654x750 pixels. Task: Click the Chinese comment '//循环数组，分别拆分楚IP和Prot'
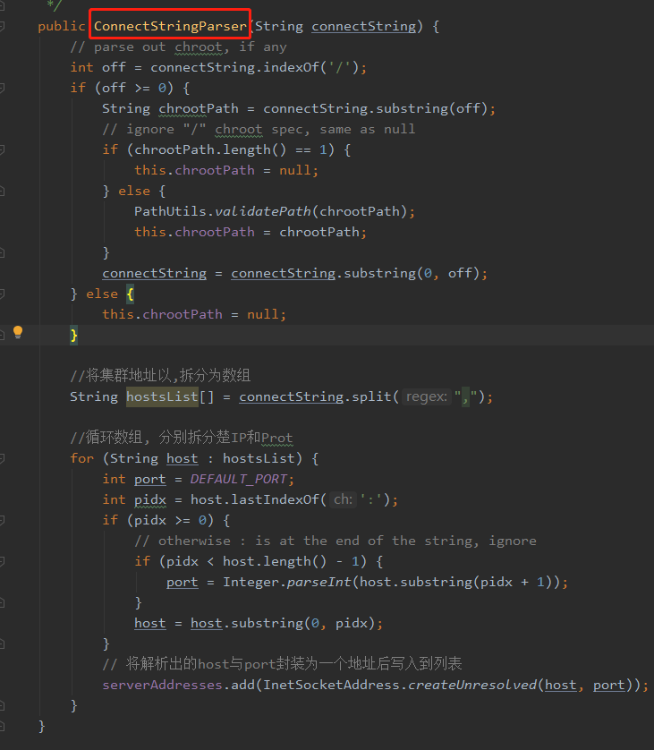coord(182,437)
